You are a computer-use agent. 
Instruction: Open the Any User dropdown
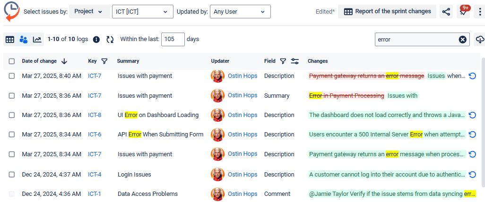240,12
